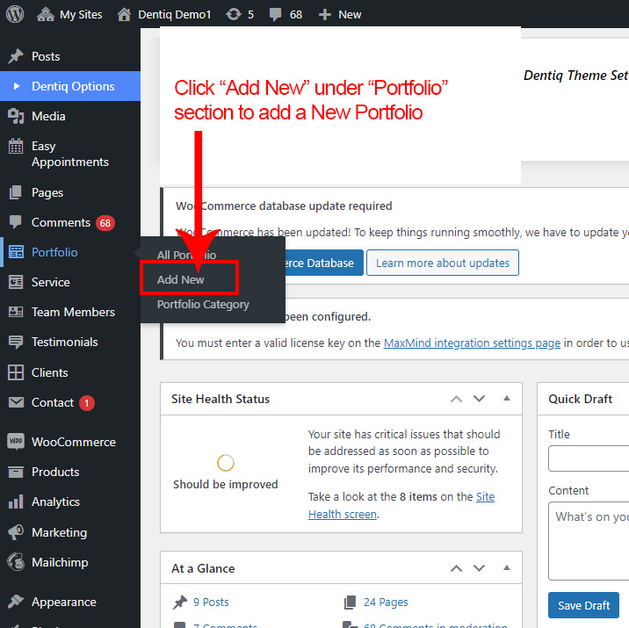The height and width of the screenshot is (628, 629).
Task: Open the MaxMind integration settings page link
Action: [x=472, y=343]
